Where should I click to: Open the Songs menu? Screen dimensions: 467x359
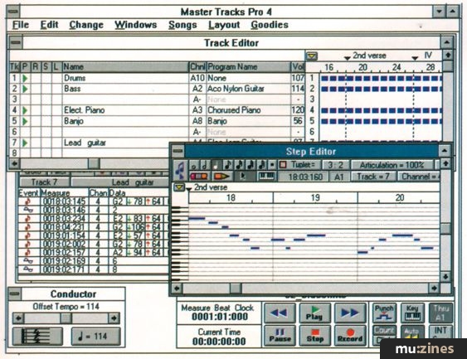(182, 25)
